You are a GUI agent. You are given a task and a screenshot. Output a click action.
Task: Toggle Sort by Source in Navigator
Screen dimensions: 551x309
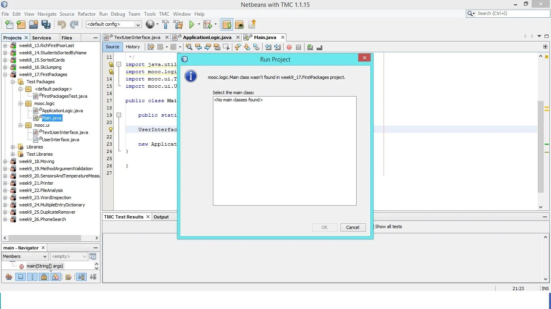[93, 277]
